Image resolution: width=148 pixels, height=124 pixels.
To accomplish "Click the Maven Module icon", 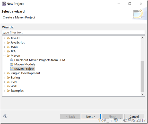I will coord(12,64).
